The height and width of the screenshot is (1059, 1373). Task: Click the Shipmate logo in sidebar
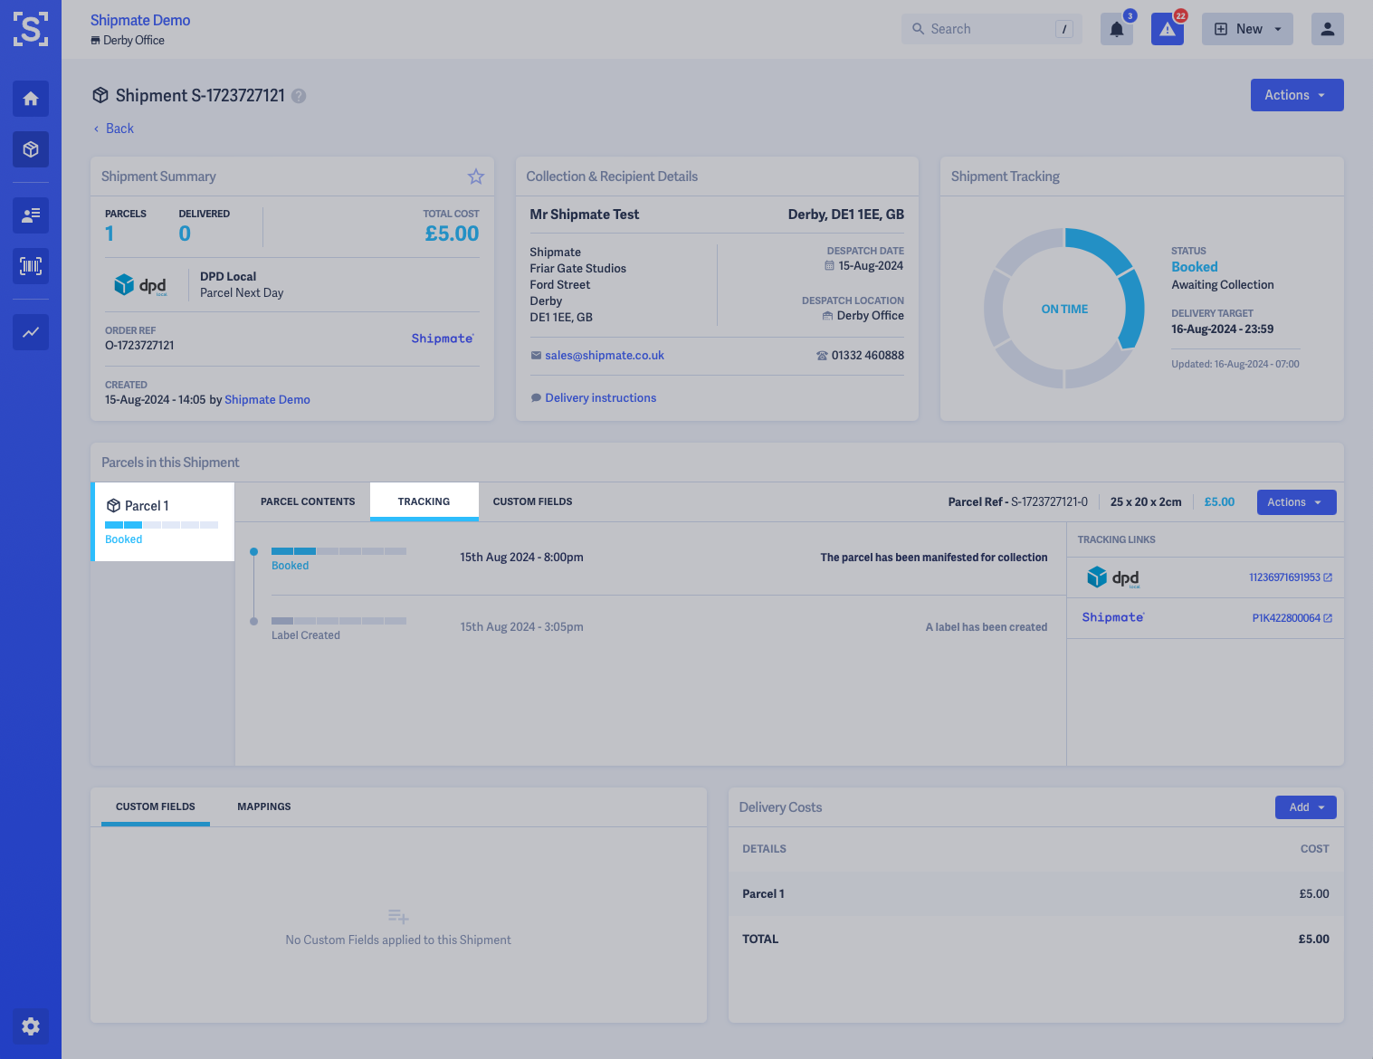(x=31, y=29)
